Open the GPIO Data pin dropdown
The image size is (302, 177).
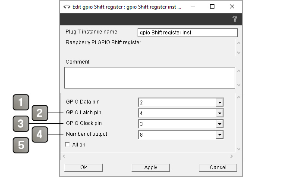pyautogui.click(x=220, y=103)
